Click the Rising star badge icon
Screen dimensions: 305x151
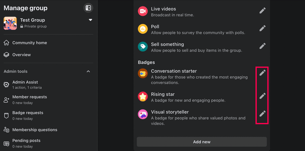[x=143, y=97]
